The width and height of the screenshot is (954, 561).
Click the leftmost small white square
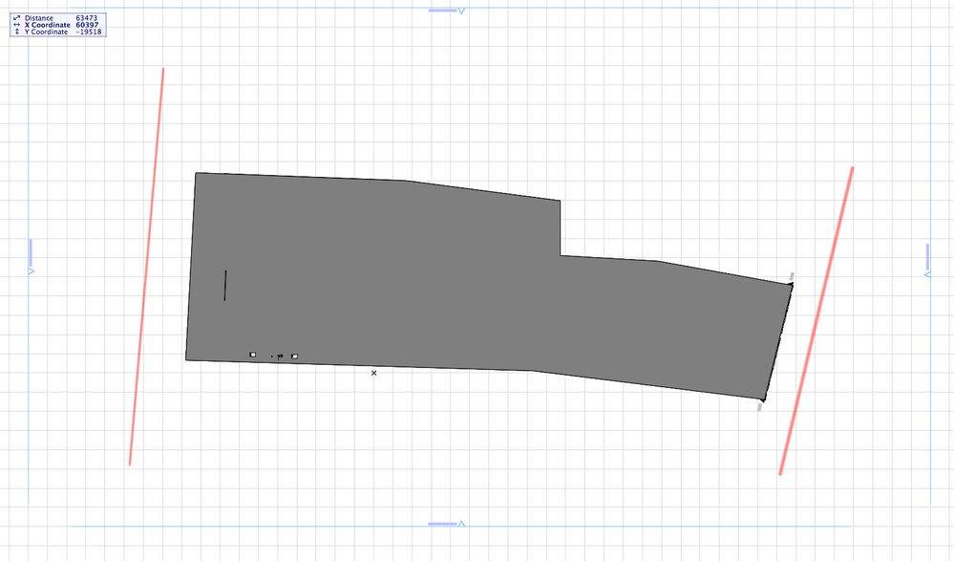coord(252,355)
